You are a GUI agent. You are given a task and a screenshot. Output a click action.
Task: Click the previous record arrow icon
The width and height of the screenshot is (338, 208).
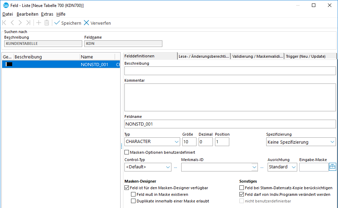tap(12, 23)
